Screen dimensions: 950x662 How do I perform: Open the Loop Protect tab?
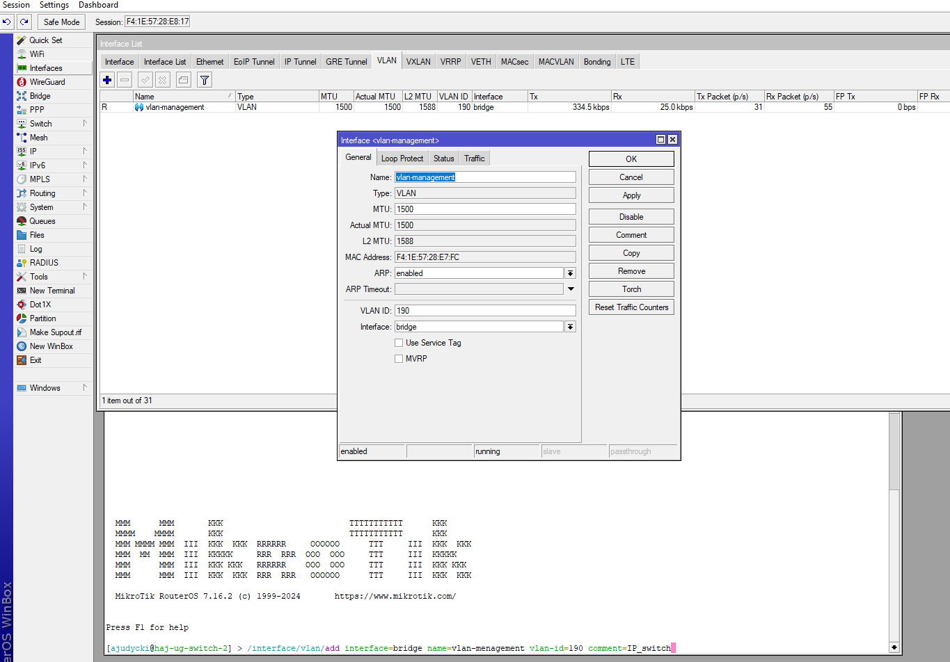click(x=402, y=159)
